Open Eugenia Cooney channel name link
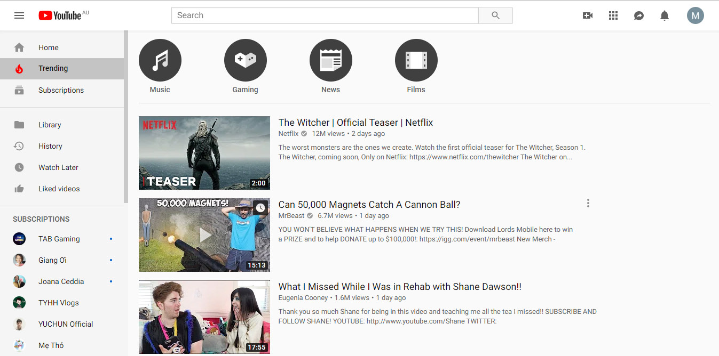 303,298
